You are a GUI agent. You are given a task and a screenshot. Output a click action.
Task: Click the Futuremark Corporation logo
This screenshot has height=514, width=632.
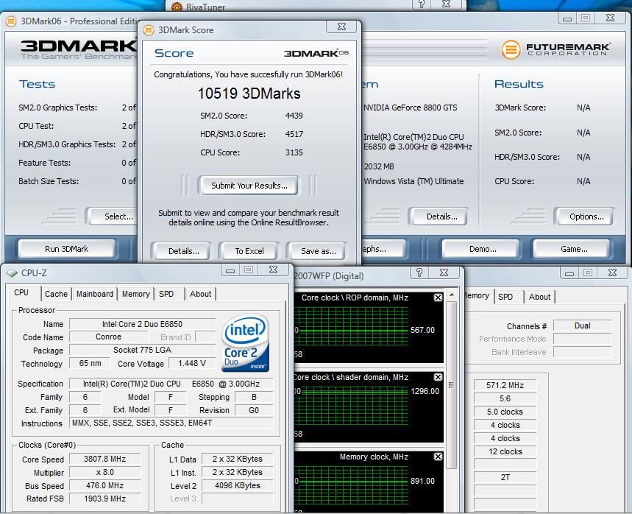(x=556, y=49)
